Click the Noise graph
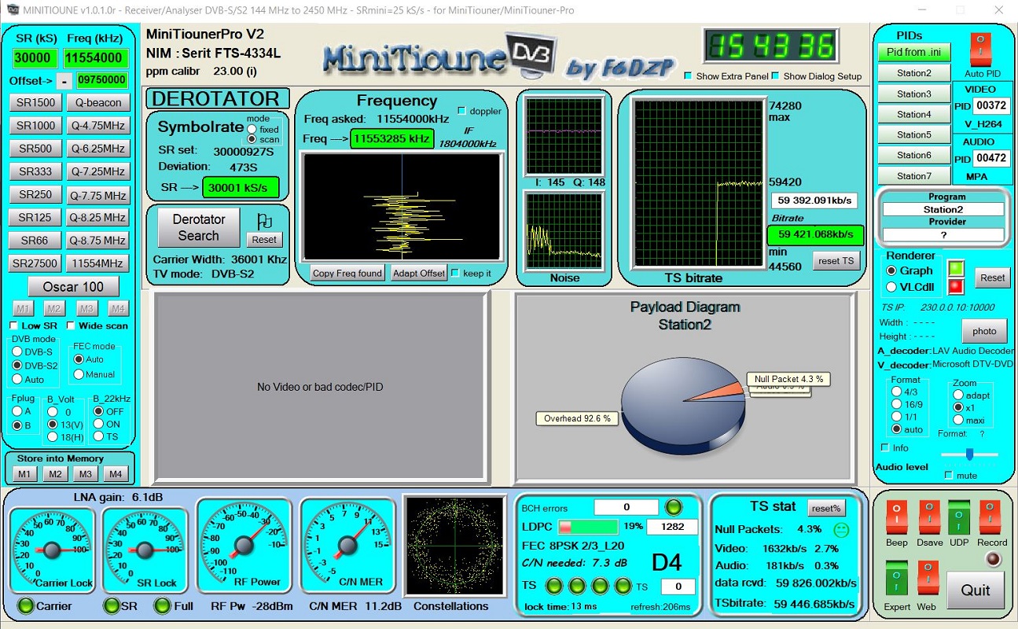 point(564,231)
